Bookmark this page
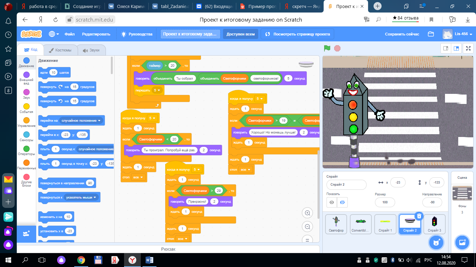 coord(431,19)
